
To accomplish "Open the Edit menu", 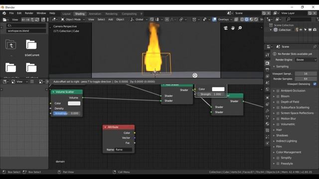I will pos(19,13).
